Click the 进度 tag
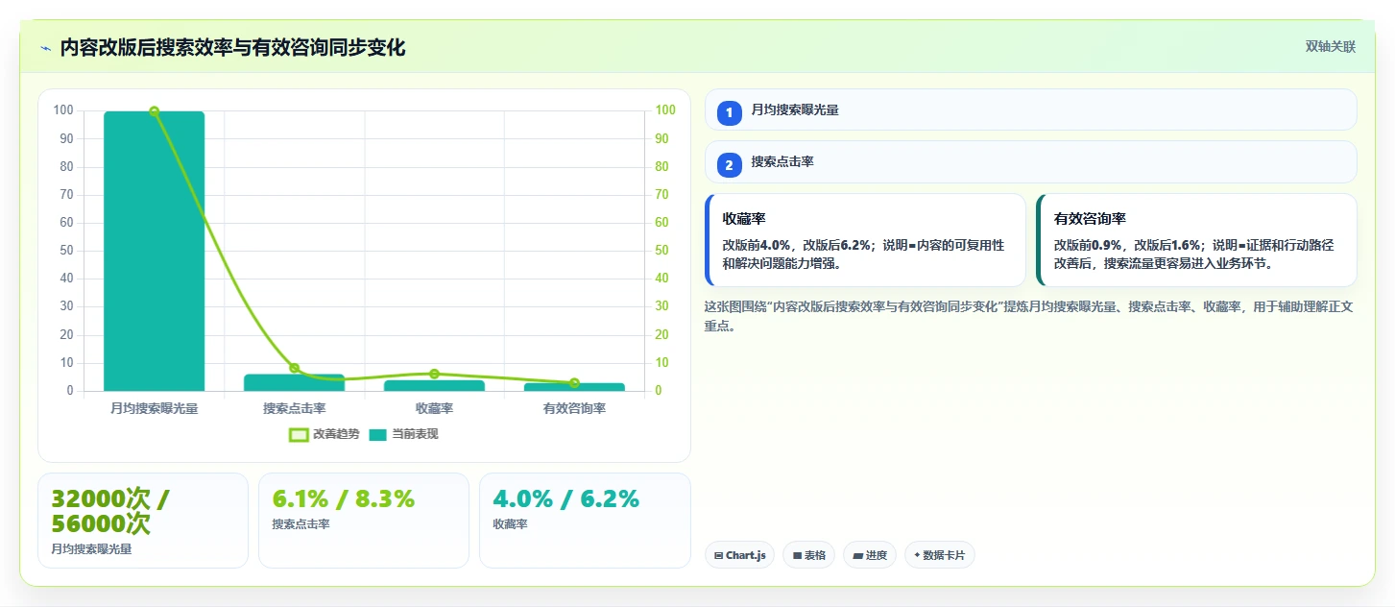The width and height of the screenshot is (1395, 607). (x=870, y=555)
